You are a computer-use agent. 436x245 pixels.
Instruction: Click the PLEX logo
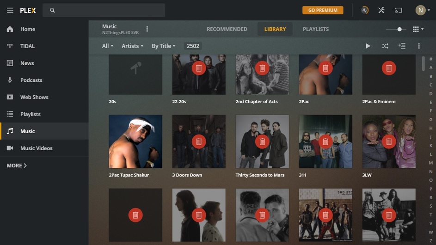click(28, 10)
